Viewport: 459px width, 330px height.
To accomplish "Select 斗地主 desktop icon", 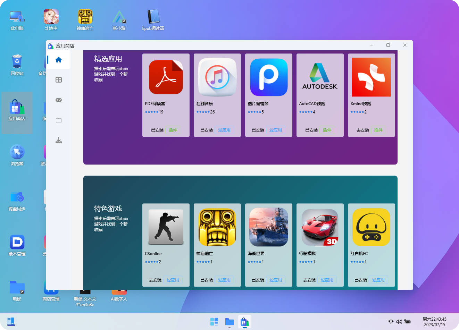I will click(x=51, y=20).
